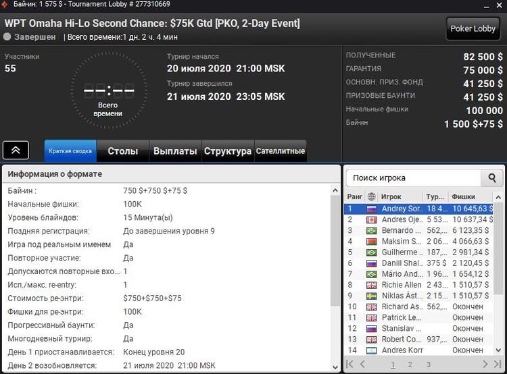Viewport: 507px width, 374px height.
Task: Sort players by Игрок column header
Action: 391,196
